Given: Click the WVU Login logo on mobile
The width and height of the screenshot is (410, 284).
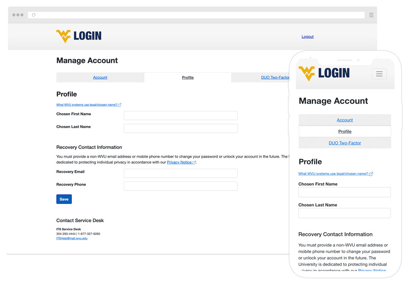Looking at the screenshot, I should pyautogui.click(x=324, y=73).
